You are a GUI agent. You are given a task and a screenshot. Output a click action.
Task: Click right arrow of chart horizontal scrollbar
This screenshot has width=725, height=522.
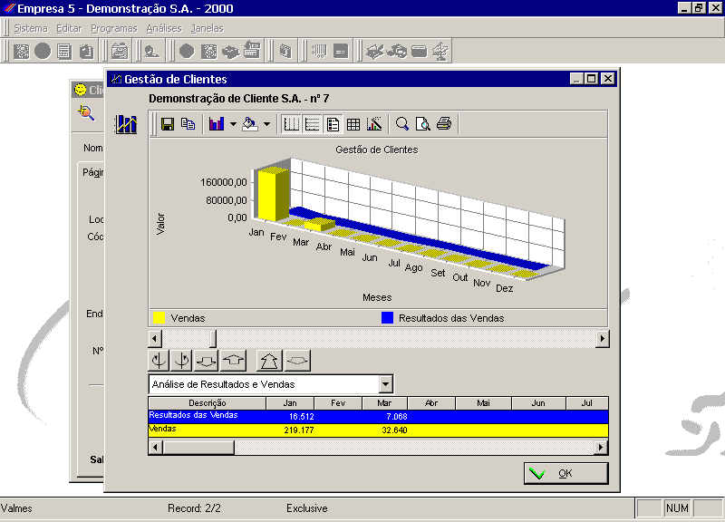coord(602,339)
